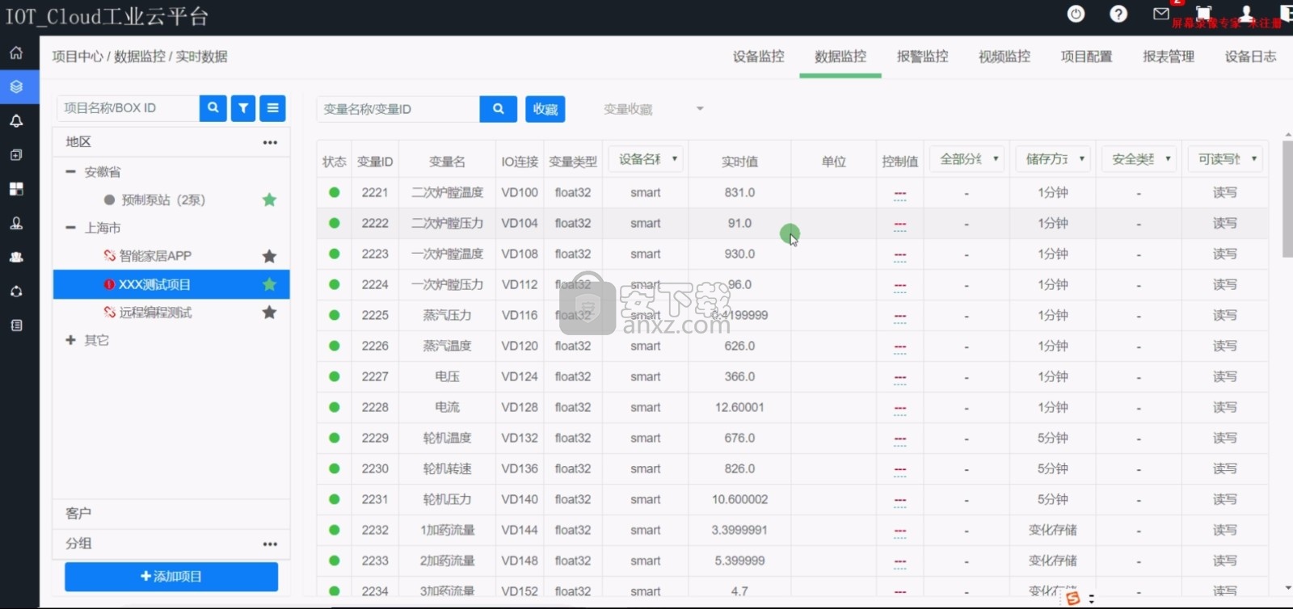
Task: Switch to the 设备日志 tab
Action: click(1250, 57)
